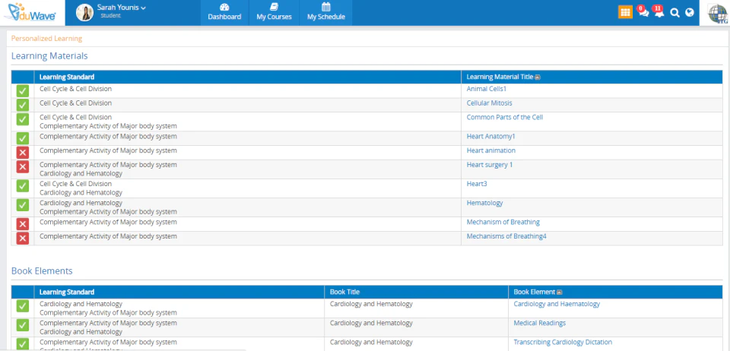Open the My Courses tab
730x351 pixels.
click(275, 13)
